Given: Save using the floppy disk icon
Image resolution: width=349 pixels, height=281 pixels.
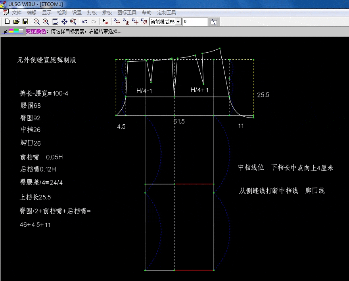Looking at the screenshot, I should (x=25, y=21).
